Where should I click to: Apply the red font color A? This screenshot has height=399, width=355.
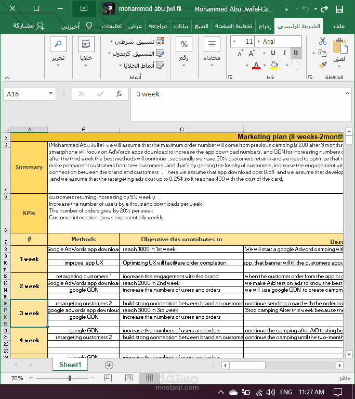point(256,65)
